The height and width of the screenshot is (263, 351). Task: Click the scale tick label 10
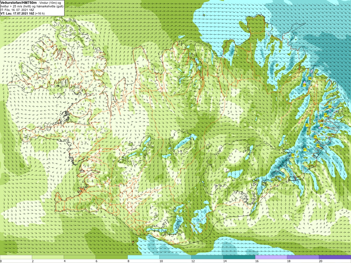click(161, 261)
